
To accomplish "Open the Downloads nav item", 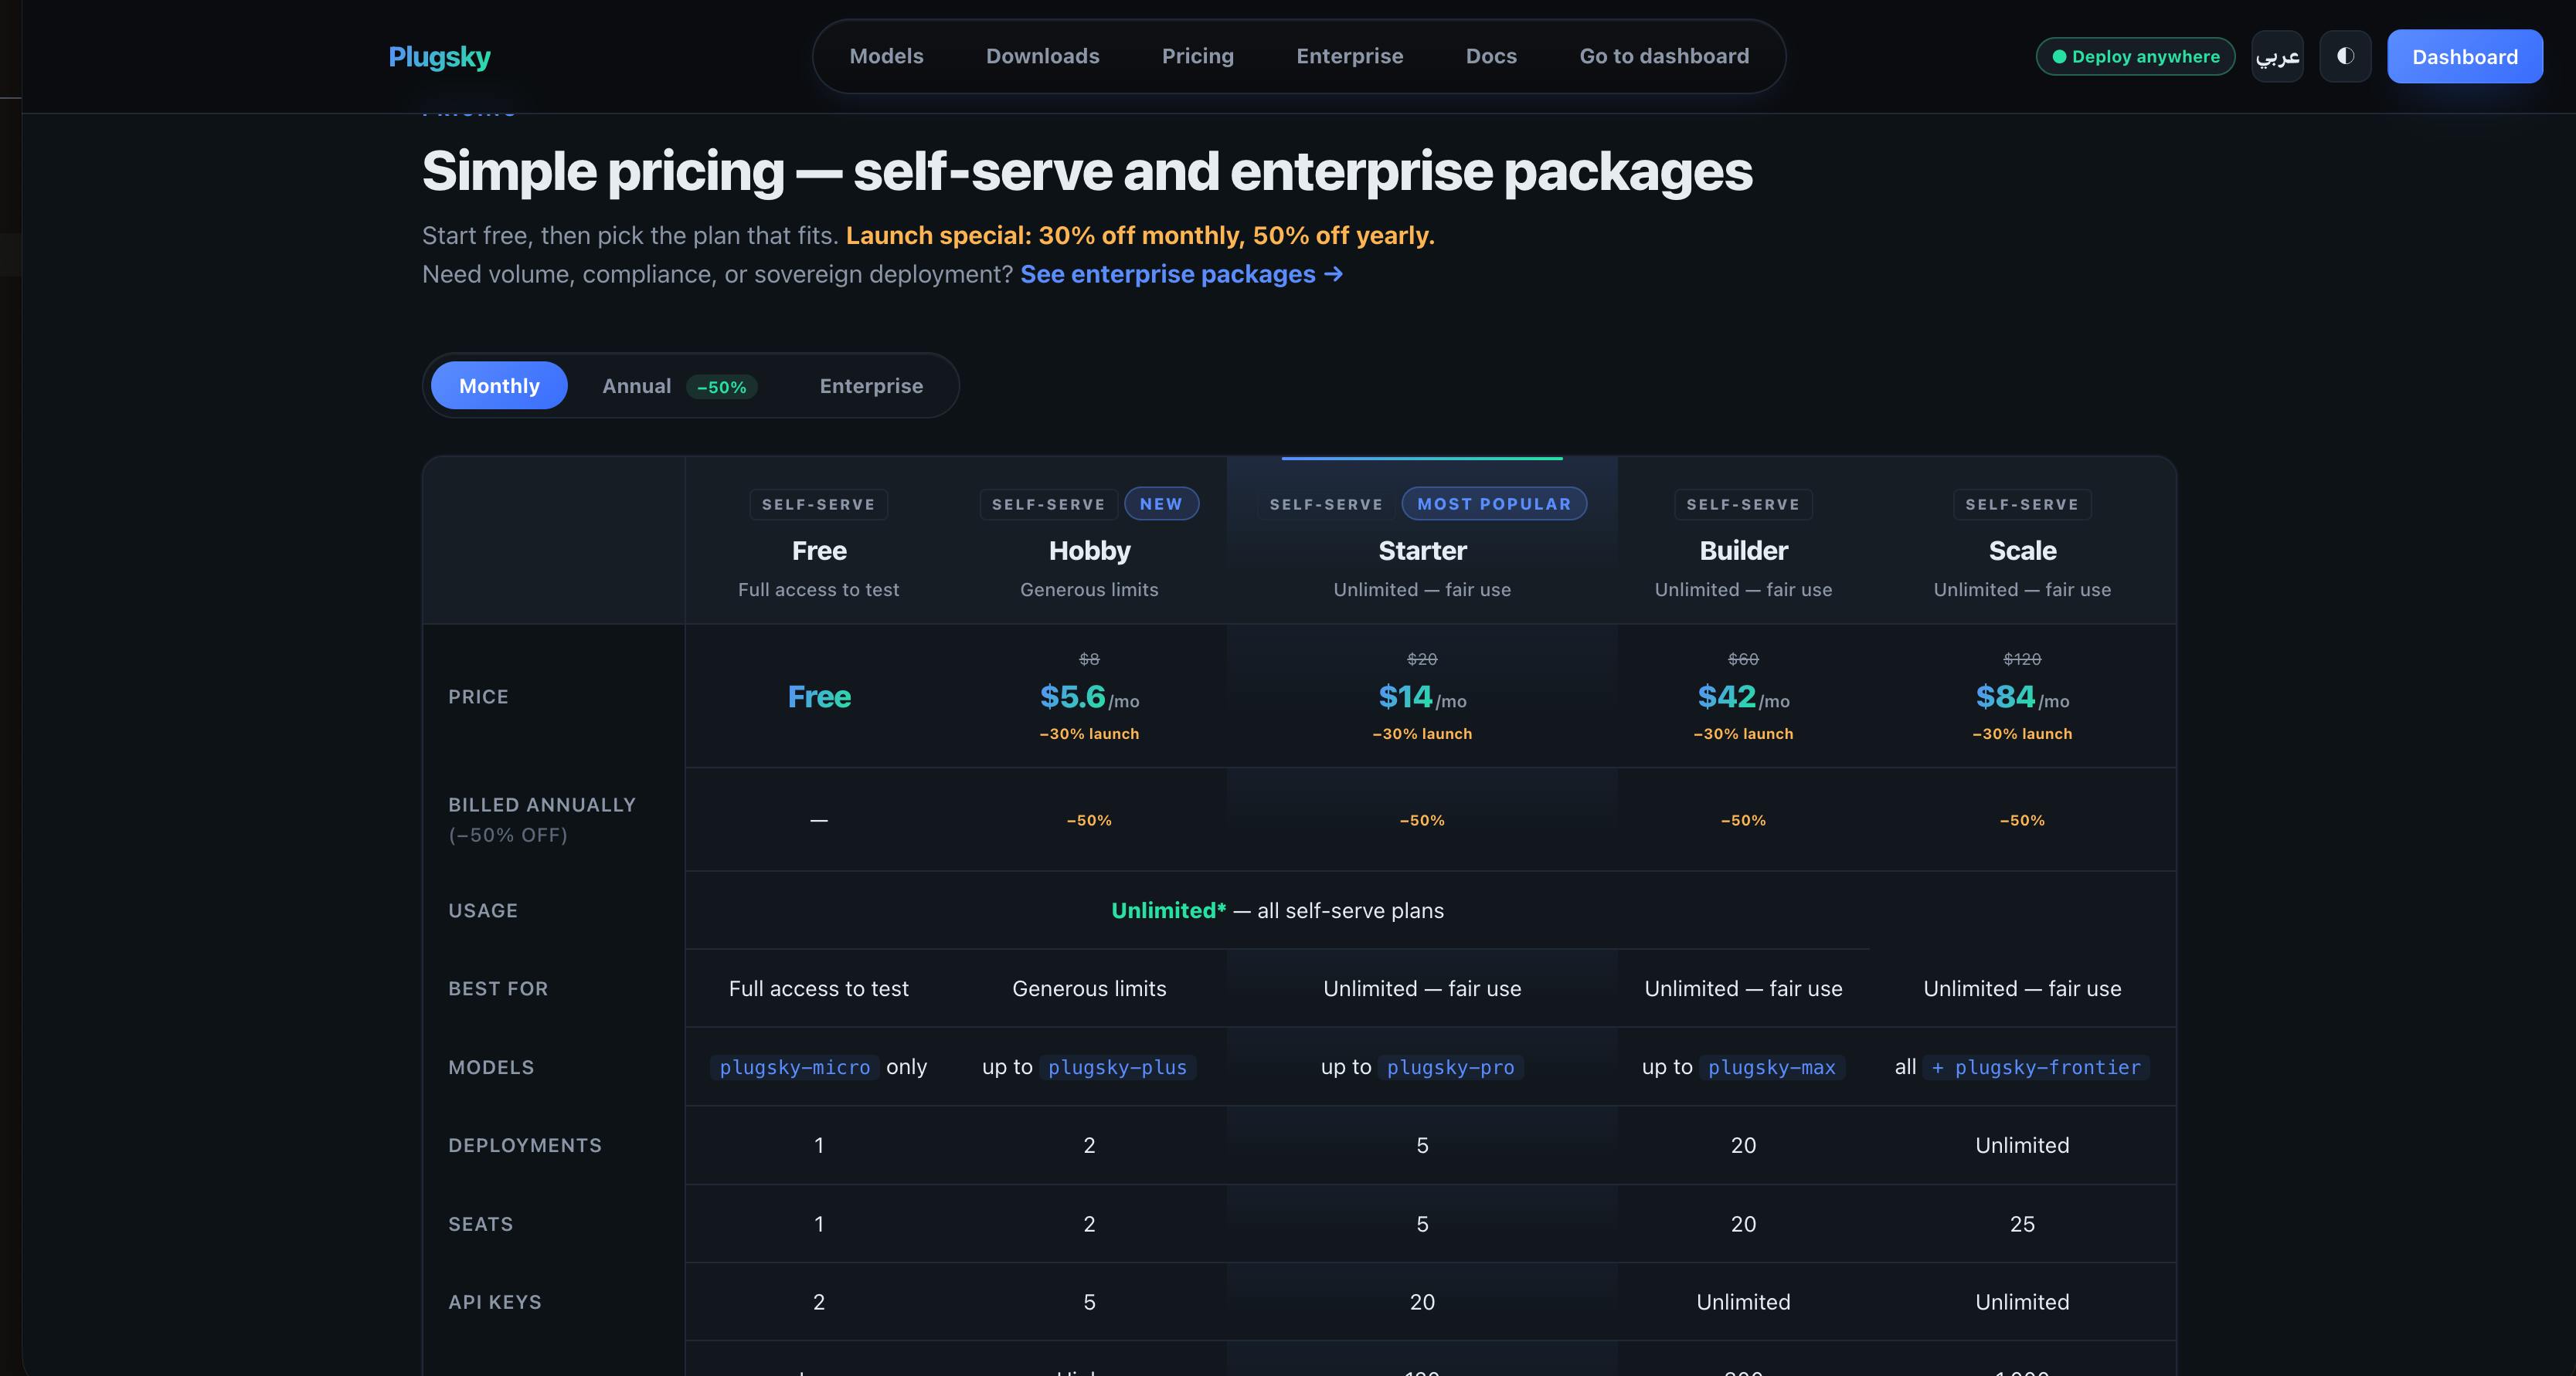I will coord(1042,56).
